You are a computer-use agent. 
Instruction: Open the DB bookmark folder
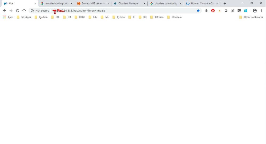[x=67, y=17]
